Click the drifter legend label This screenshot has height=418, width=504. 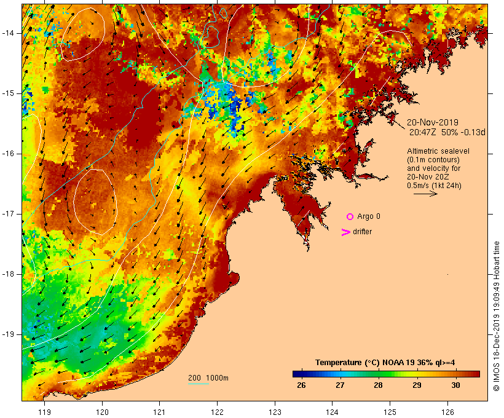tap(362, 232)
